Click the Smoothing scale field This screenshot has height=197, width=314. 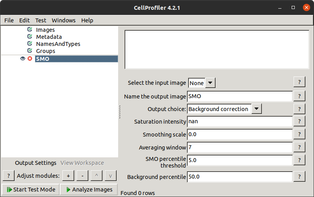click(240, 134)
